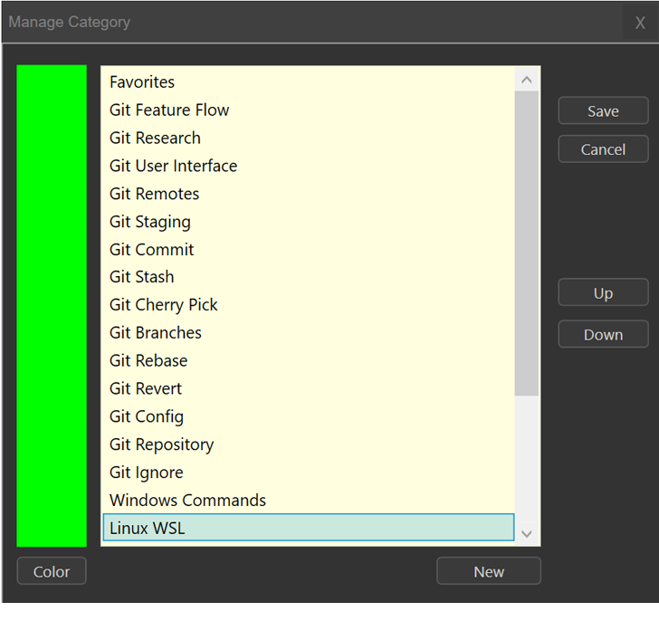Close dialog with the X button
The height and width of the screenshot is (621, 659).
[x=640, y=24]
